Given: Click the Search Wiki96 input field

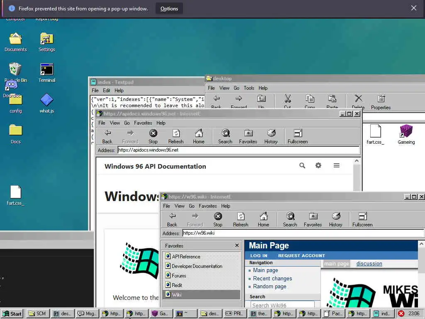Looking at the screenshot, I should coord(282,305).
